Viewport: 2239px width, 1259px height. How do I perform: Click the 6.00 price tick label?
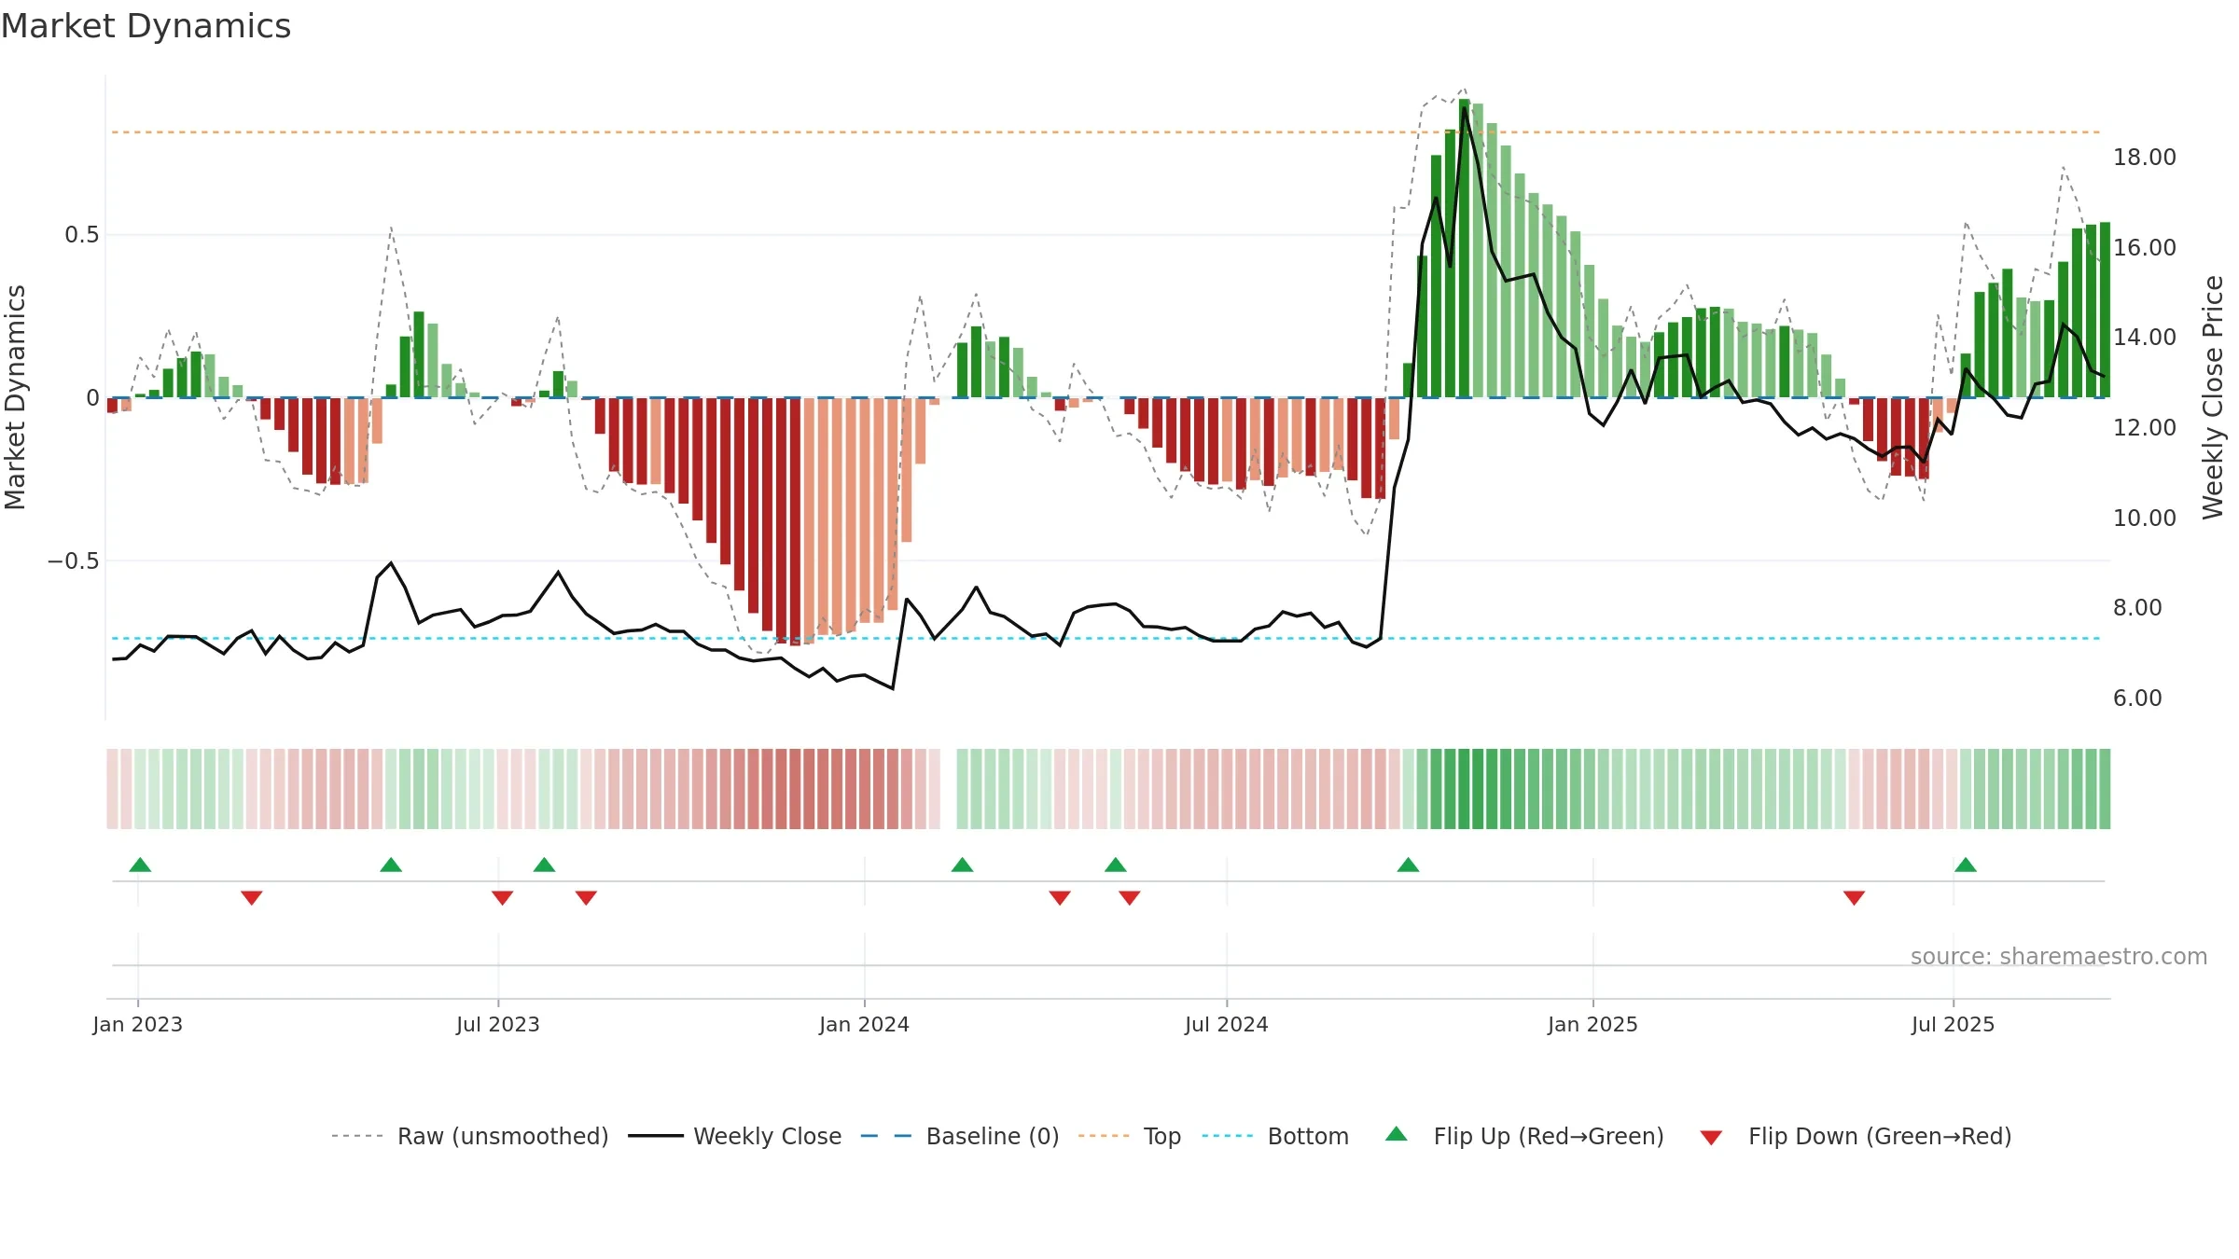2137,699
